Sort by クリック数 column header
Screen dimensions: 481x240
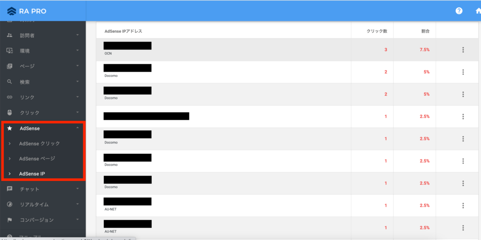(x=377, y=31)
